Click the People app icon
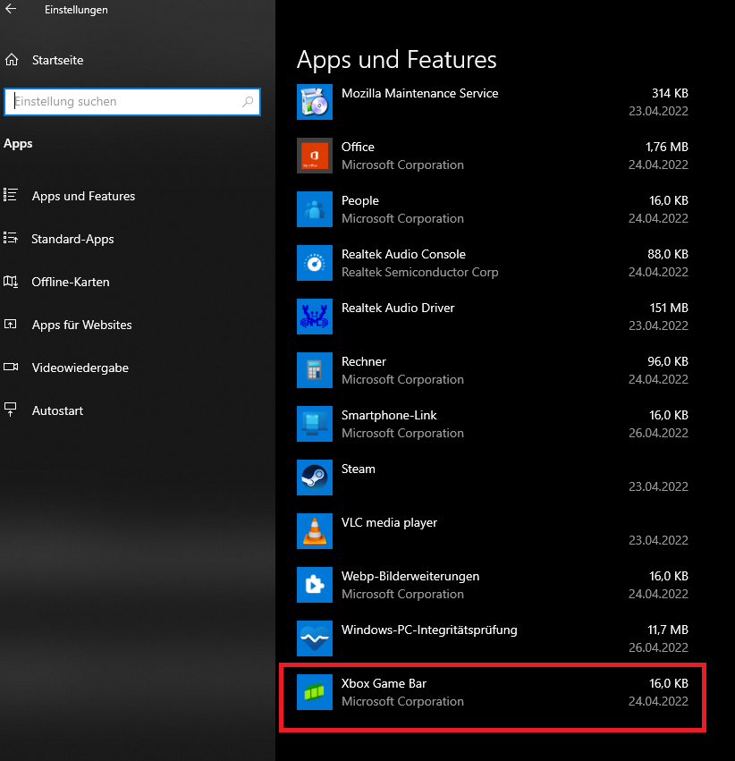 coord(315,209)
